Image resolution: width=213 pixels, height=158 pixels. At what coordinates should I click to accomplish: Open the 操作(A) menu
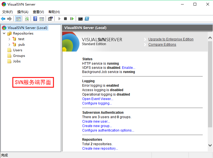[23, 12]
